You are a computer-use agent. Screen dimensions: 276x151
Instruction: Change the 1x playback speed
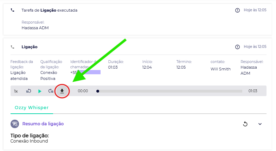(16, 91)
